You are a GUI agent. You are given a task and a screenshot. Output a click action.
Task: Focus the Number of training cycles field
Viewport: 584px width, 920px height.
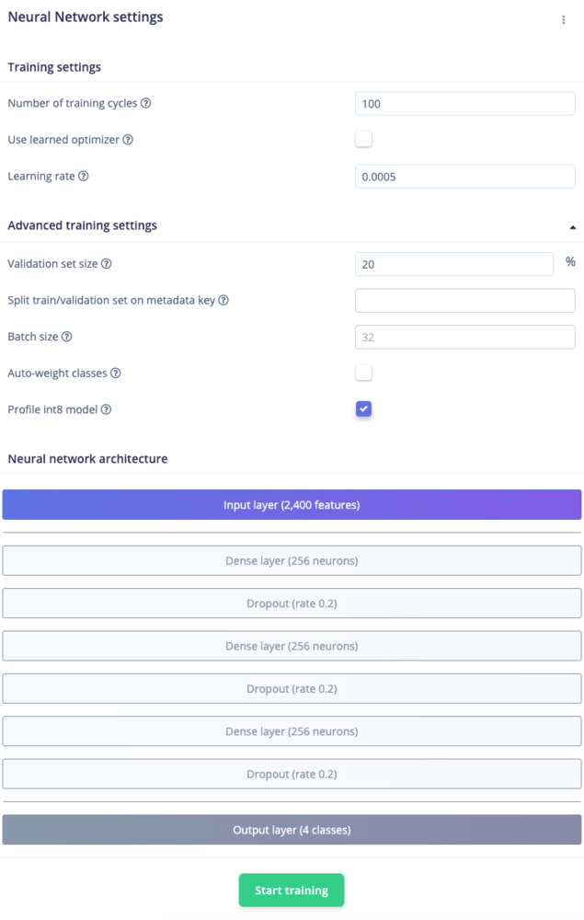(465, 104)
